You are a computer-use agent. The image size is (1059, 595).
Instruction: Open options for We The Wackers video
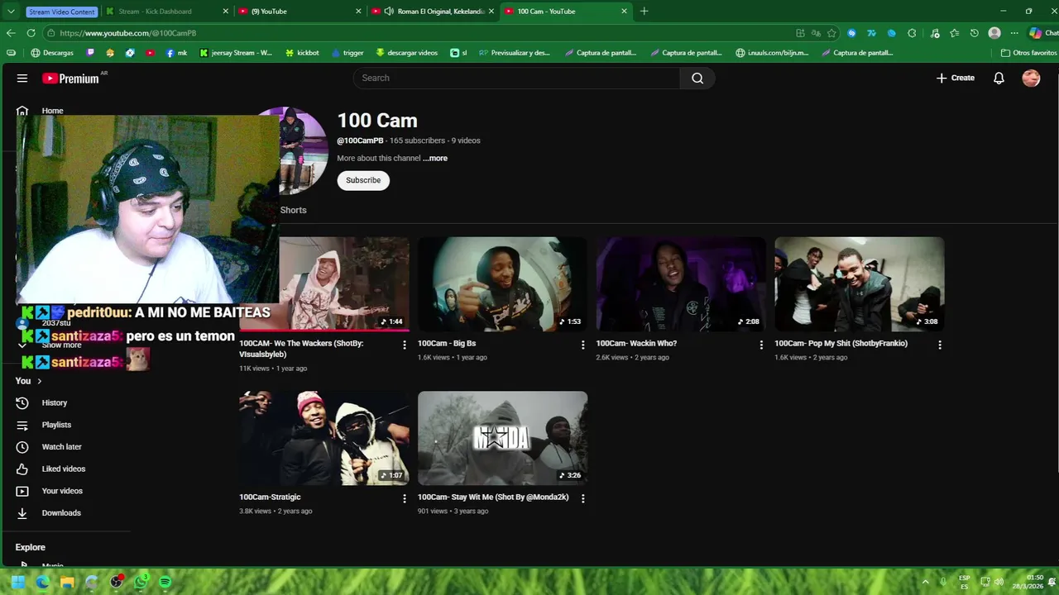[405, 345]
